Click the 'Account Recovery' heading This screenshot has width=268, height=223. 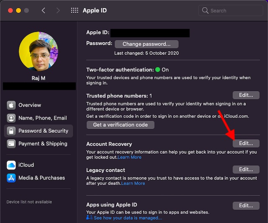[x=109, y=144]
